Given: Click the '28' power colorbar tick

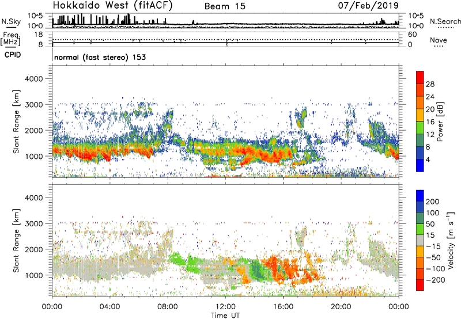Looking at the screenshot, I should tap(430, 84).
